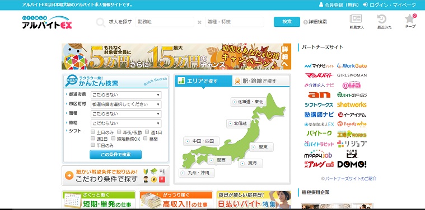The height and width of the screenshot is (210, 425).
Task: Open the 高収入!!の仕事 banner
Action: coord(176,200)
